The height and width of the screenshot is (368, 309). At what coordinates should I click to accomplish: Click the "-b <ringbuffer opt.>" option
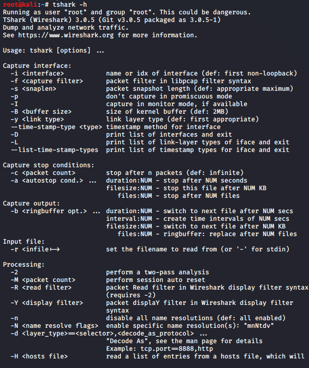[49, 211]
